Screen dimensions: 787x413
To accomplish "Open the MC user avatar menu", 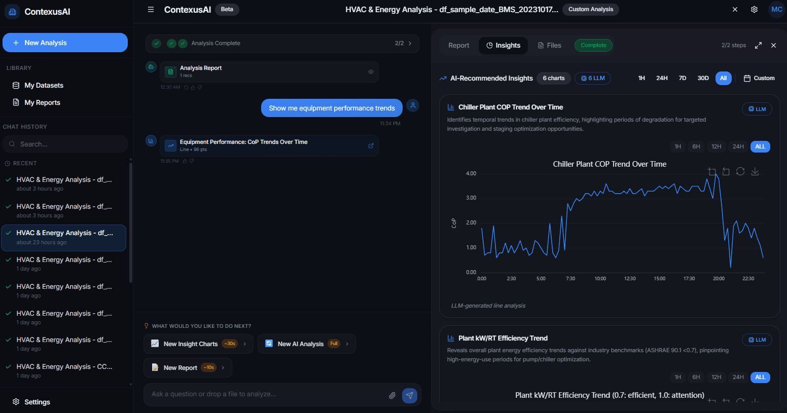I will coord(776,10).
